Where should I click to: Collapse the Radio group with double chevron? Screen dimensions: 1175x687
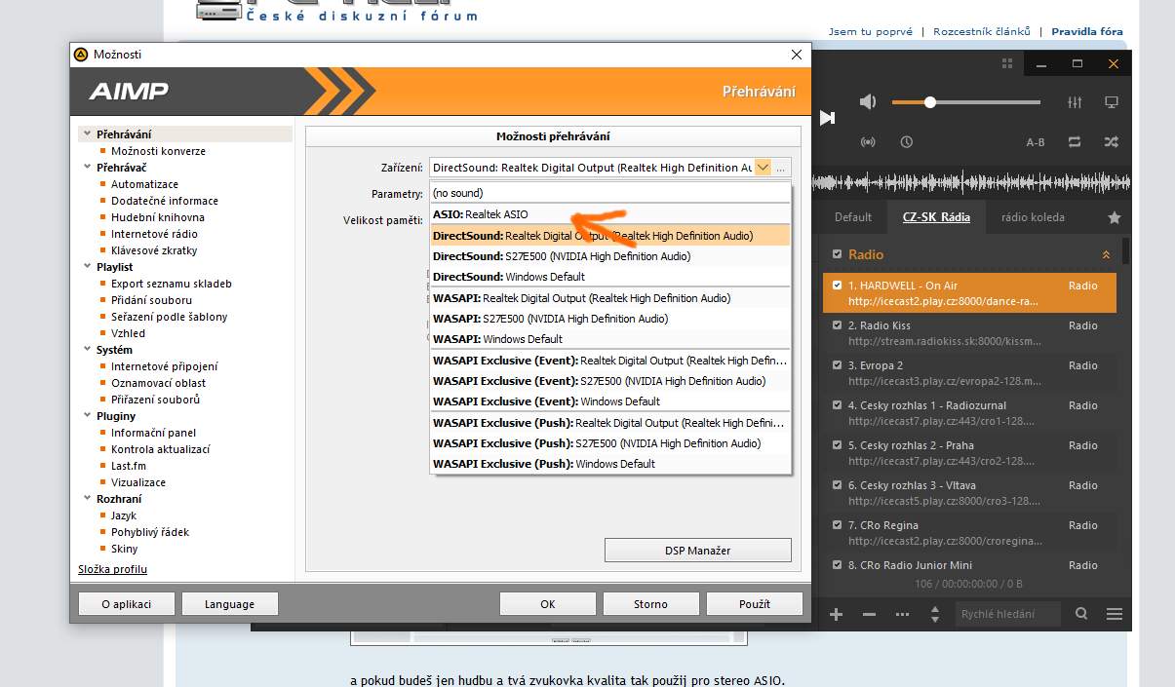pos(1106,254)
